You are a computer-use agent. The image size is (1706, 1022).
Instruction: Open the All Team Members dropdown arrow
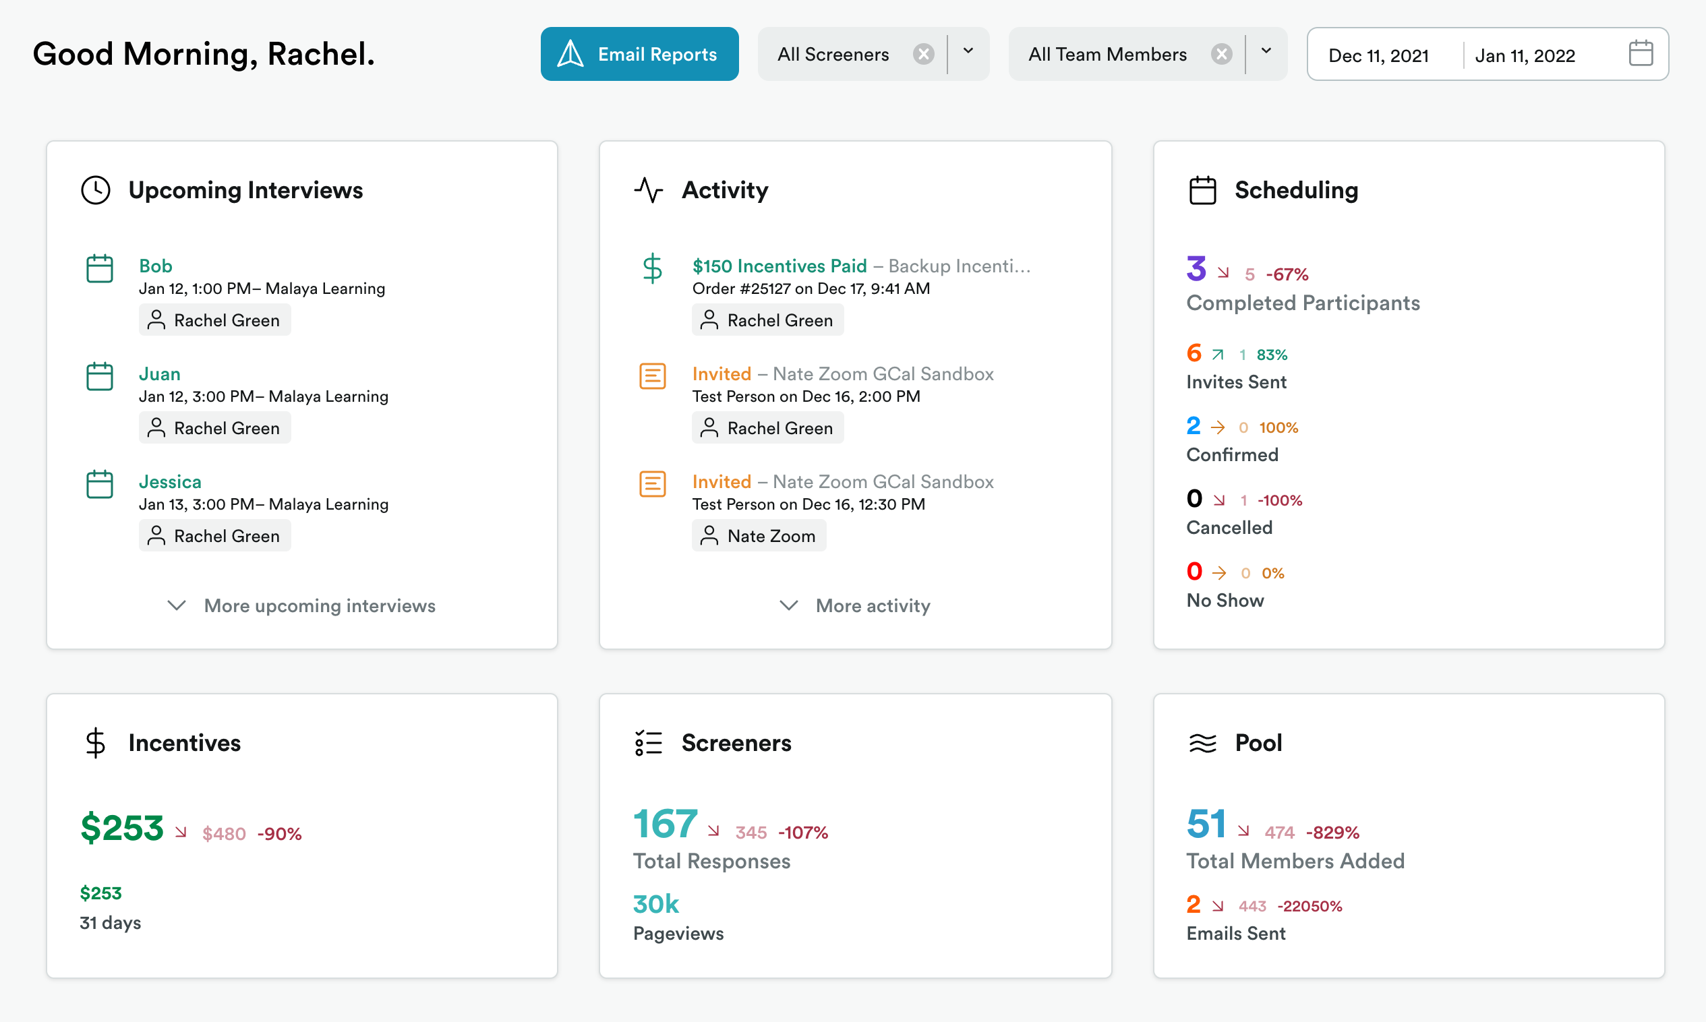click(1265, 52)
